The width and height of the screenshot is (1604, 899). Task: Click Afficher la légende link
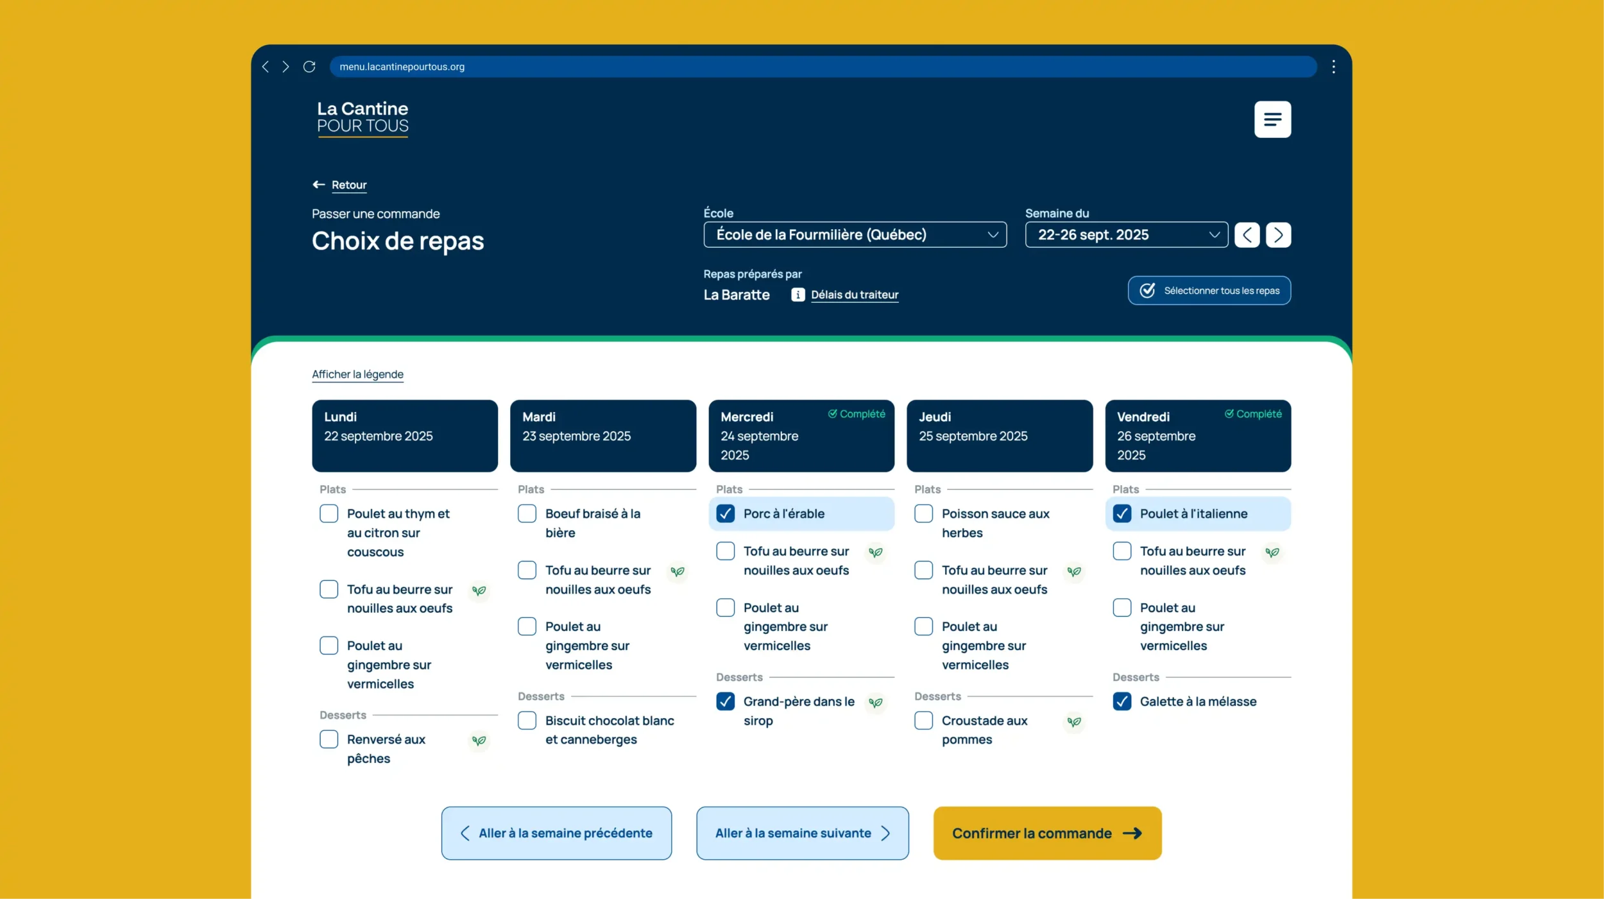[x=357, y=374]
